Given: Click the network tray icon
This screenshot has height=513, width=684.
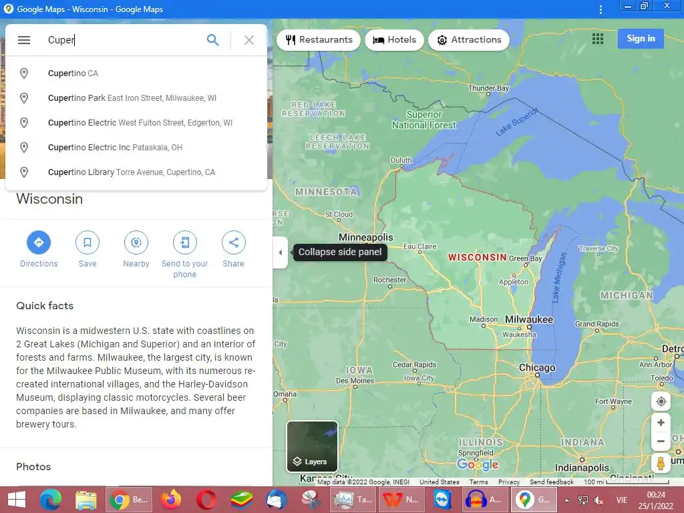Looking at the screenshot, I should click(582, 500).
